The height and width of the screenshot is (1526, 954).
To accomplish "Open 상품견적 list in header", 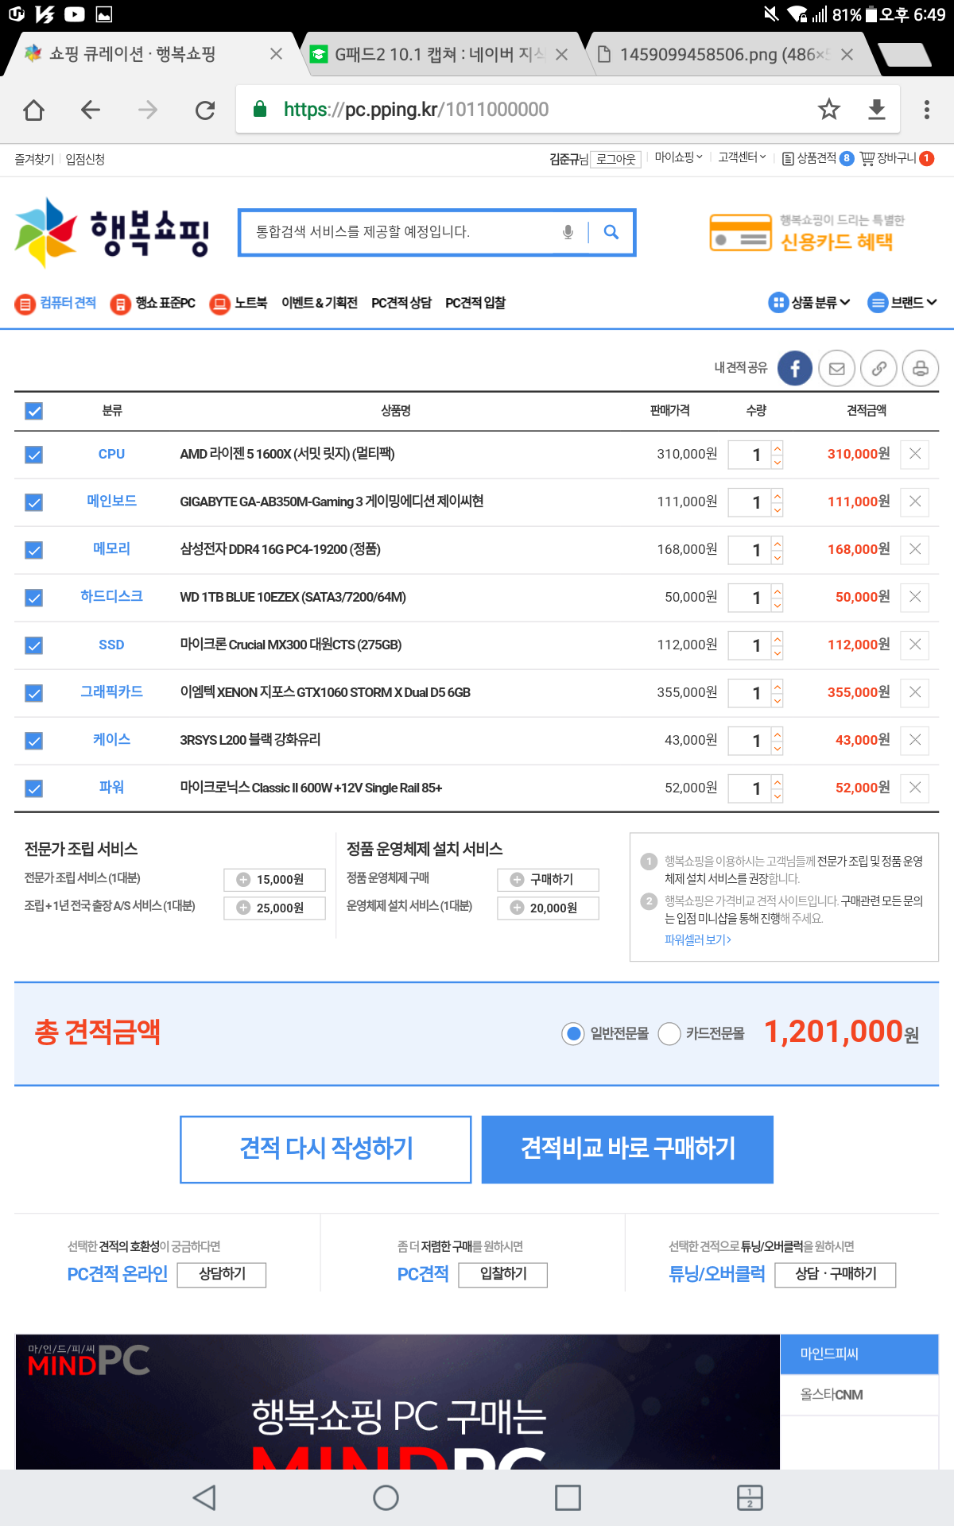I will (817, 158).
